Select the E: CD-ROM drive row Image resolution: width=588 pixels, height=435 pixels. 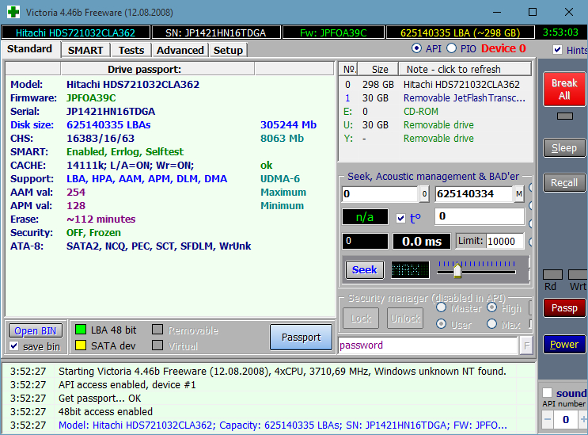click(x=435, y=112)
